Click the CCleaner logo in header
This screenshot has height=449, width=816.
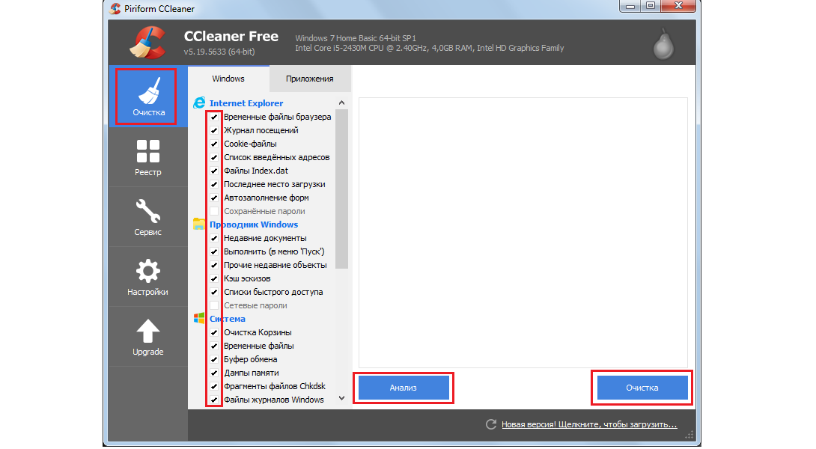click(147, 43)
